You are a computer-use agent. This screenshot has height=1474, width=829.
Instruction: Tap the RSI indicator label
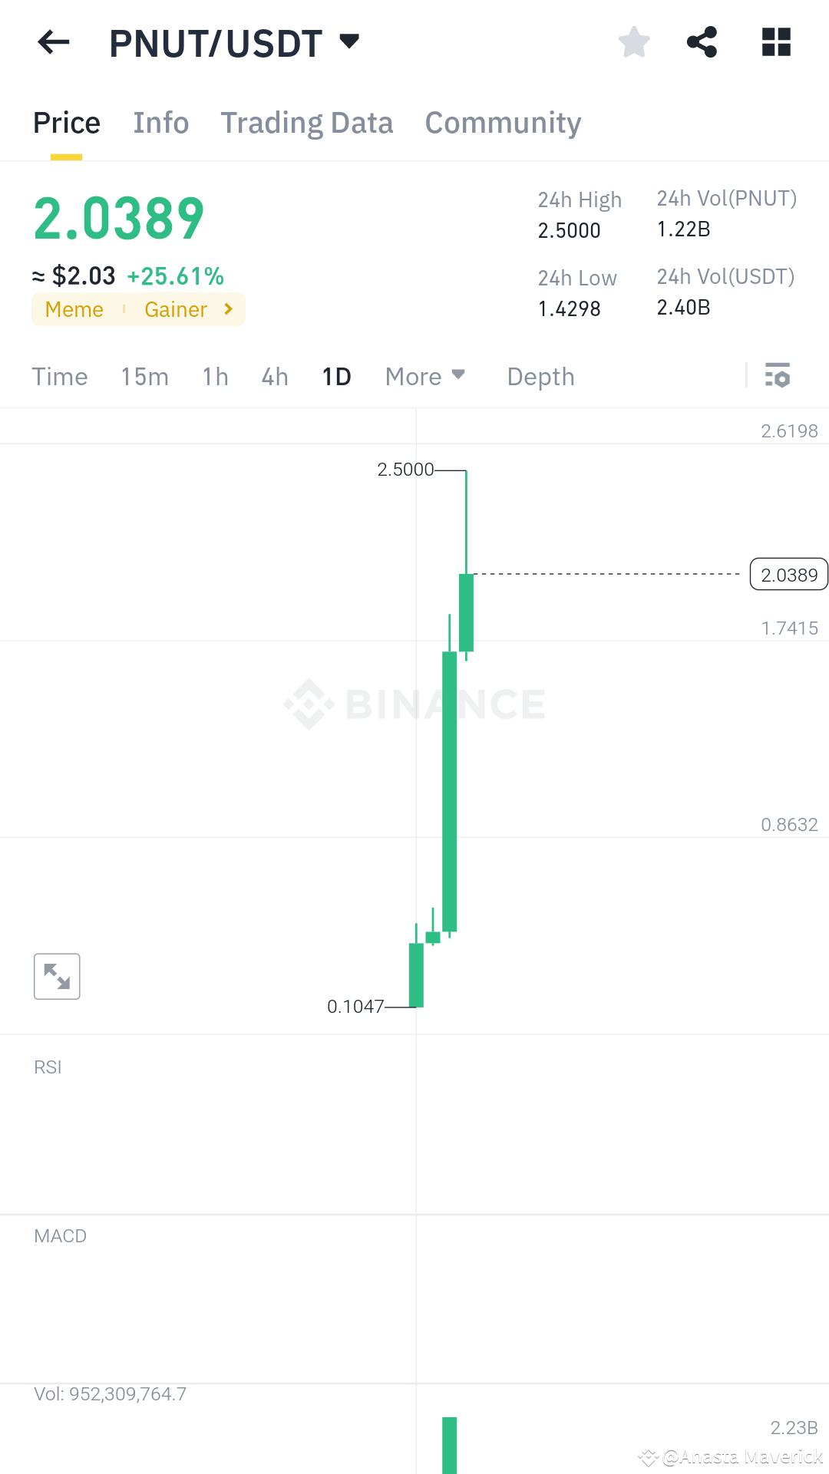(48, 1067)
